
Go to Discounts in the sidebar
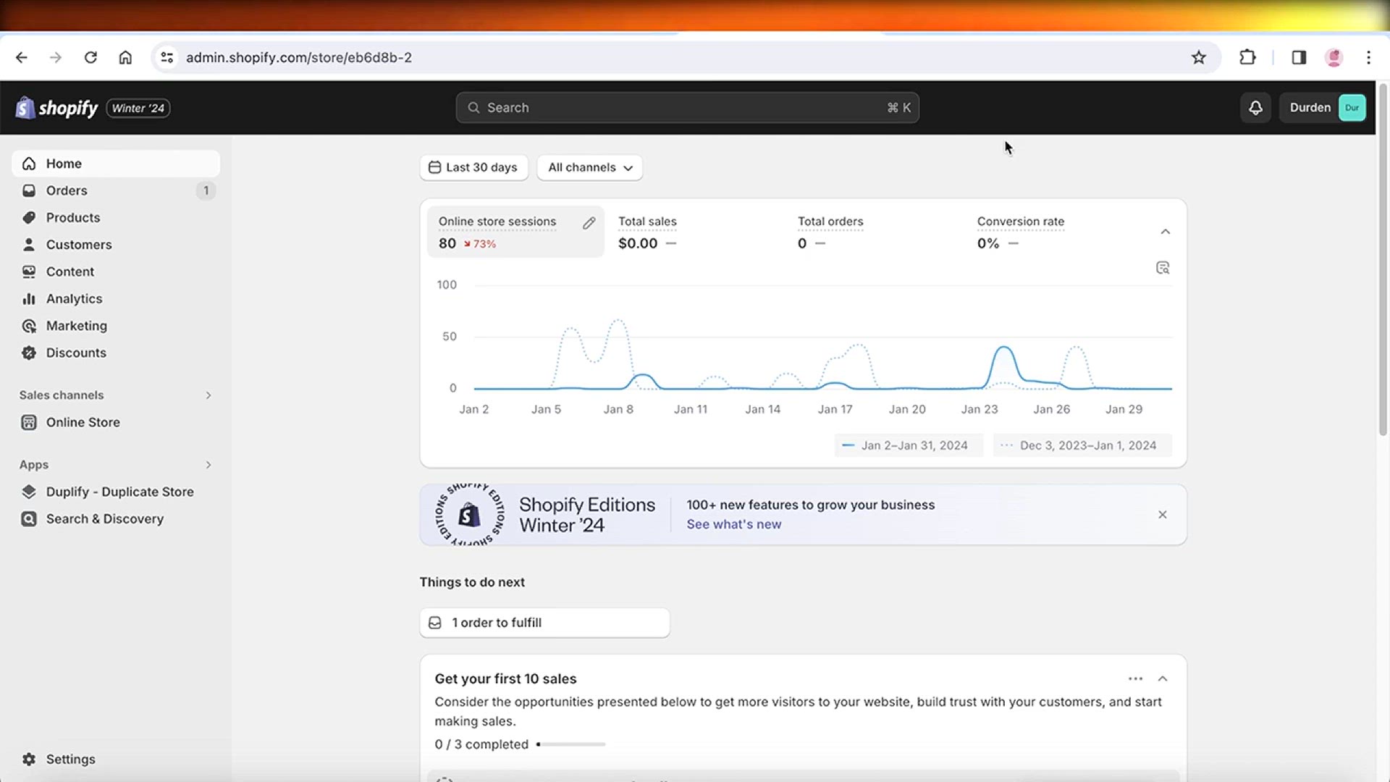click(x=116, y=353)
